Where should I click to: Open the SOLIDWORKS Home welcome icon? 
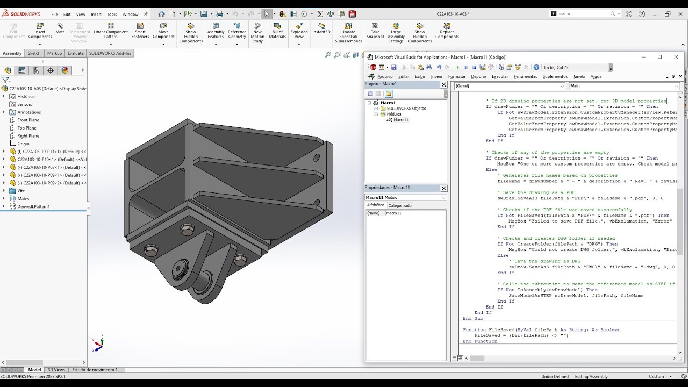[x=162, y=14]
